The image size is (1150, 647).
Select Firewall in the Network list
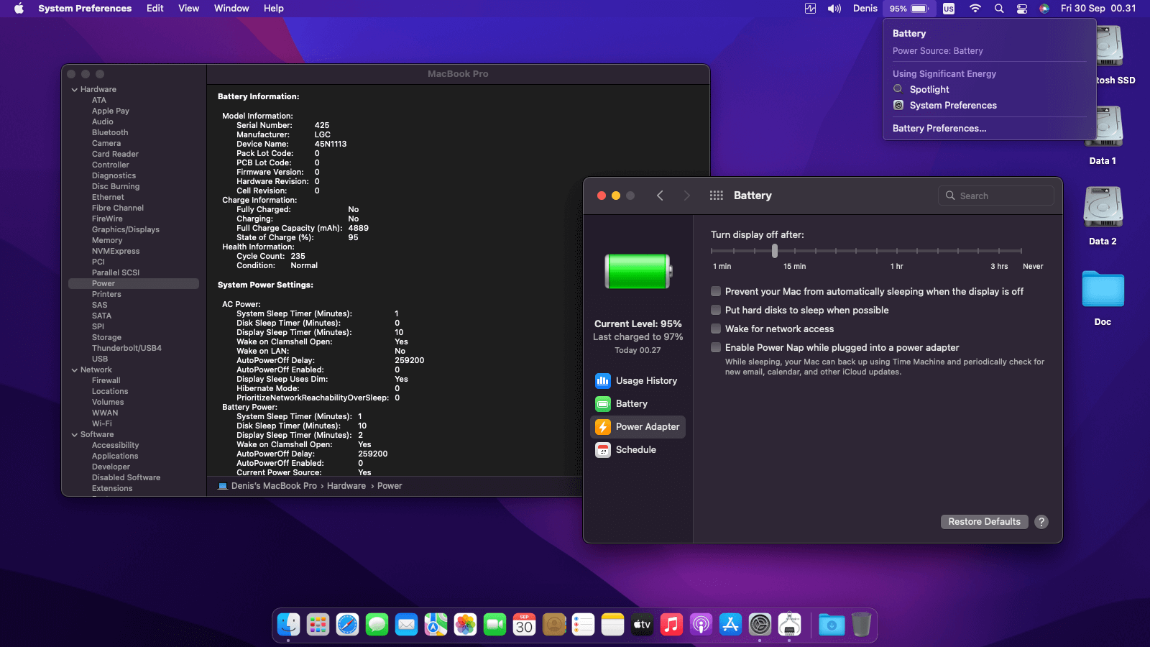pyautogui.click(x=106, y=381)
